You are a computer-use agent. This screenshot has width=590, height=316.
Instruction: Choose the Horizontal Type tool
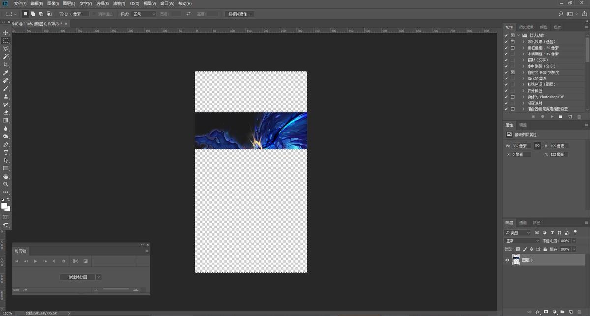click(x=6, y=153)
